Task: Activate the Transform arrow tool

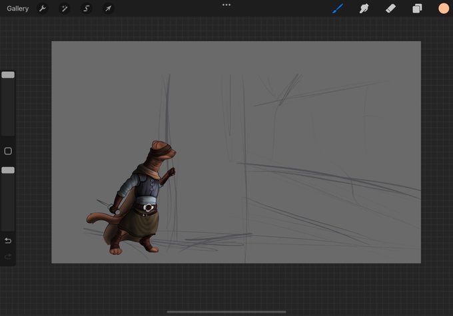Action: pos(108,9)
